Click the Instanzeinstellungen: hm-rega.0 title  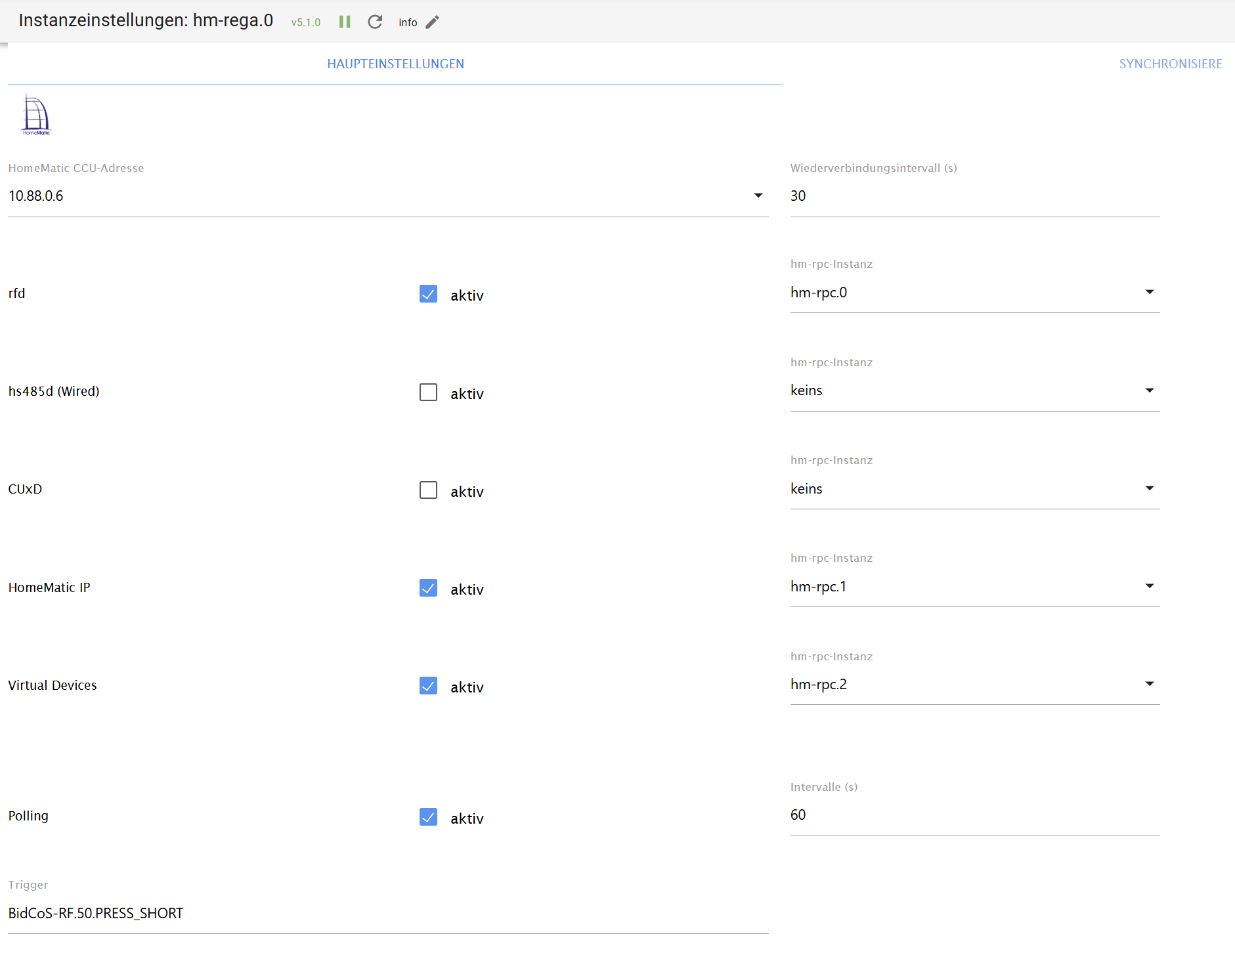(146, 20)
